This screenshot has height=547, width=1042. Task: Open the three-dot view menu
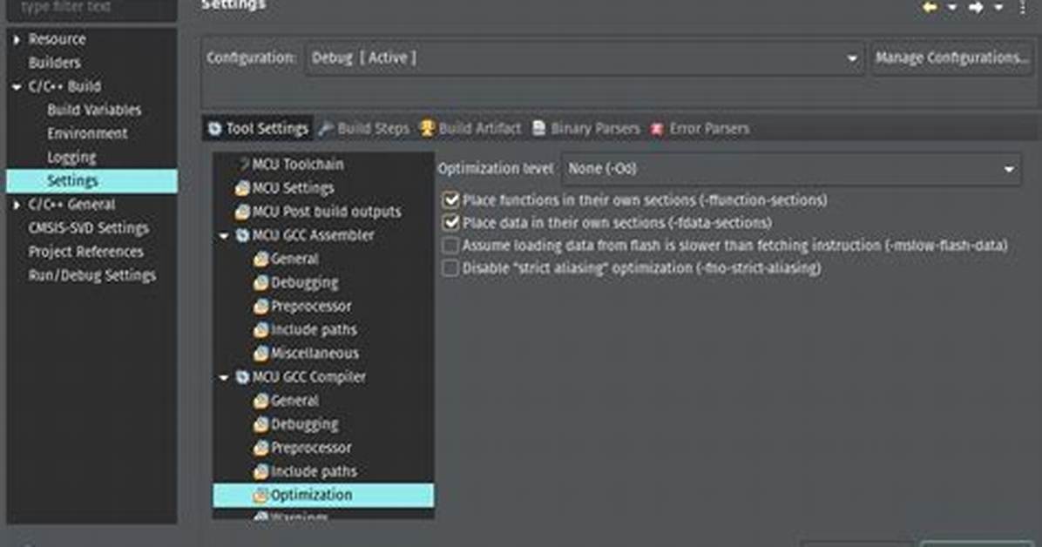click(x=1022, y=7)
